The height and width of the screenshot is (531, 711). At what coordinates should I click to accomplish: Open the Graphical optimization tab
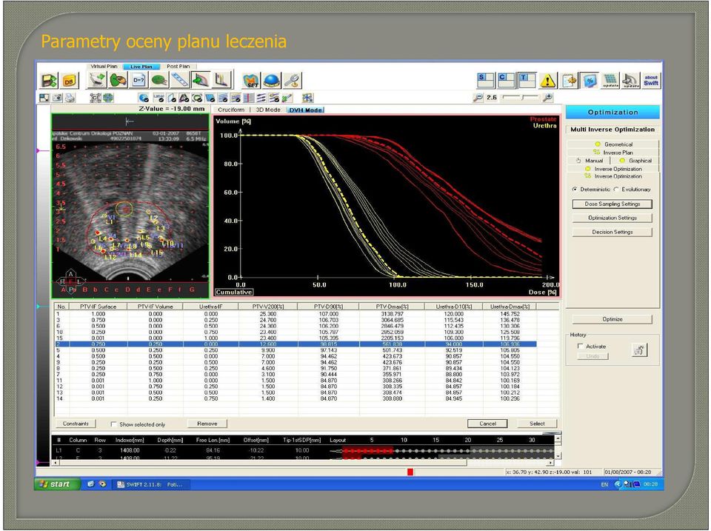pos(635,161)
